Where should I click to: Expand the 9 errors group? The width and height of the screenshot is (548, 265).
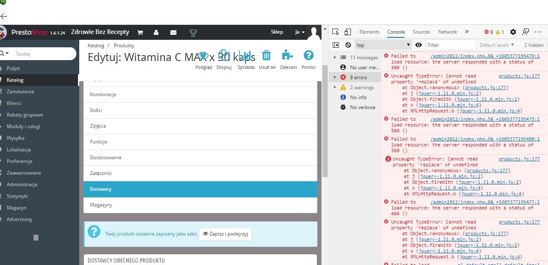click(x=335, y=78)
